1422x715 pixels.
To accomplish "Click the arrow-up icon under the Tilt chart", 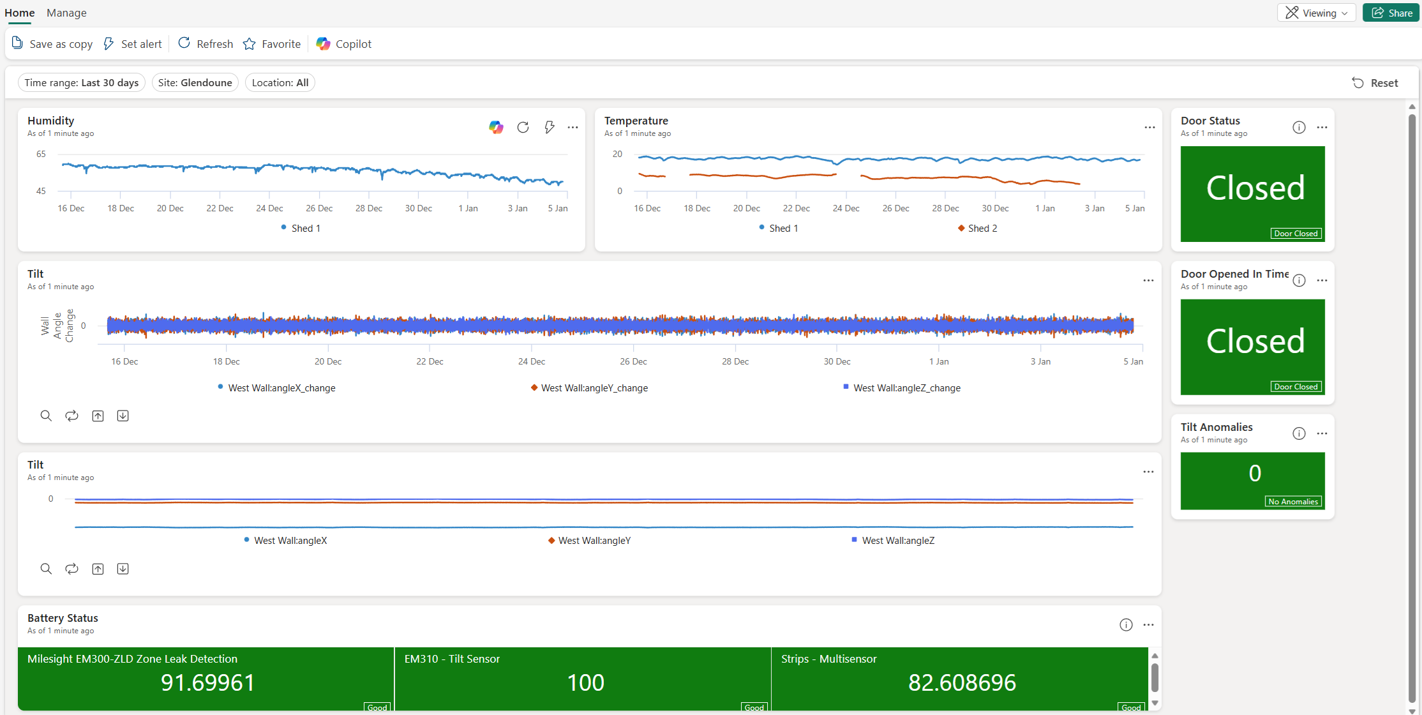I will click(x=98, y=416).
